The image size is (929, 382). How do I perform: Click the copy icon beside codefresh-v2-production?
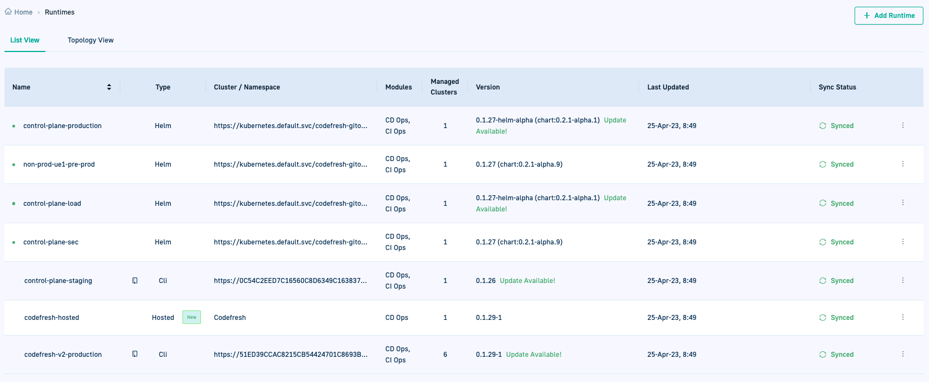click(135, 354)
